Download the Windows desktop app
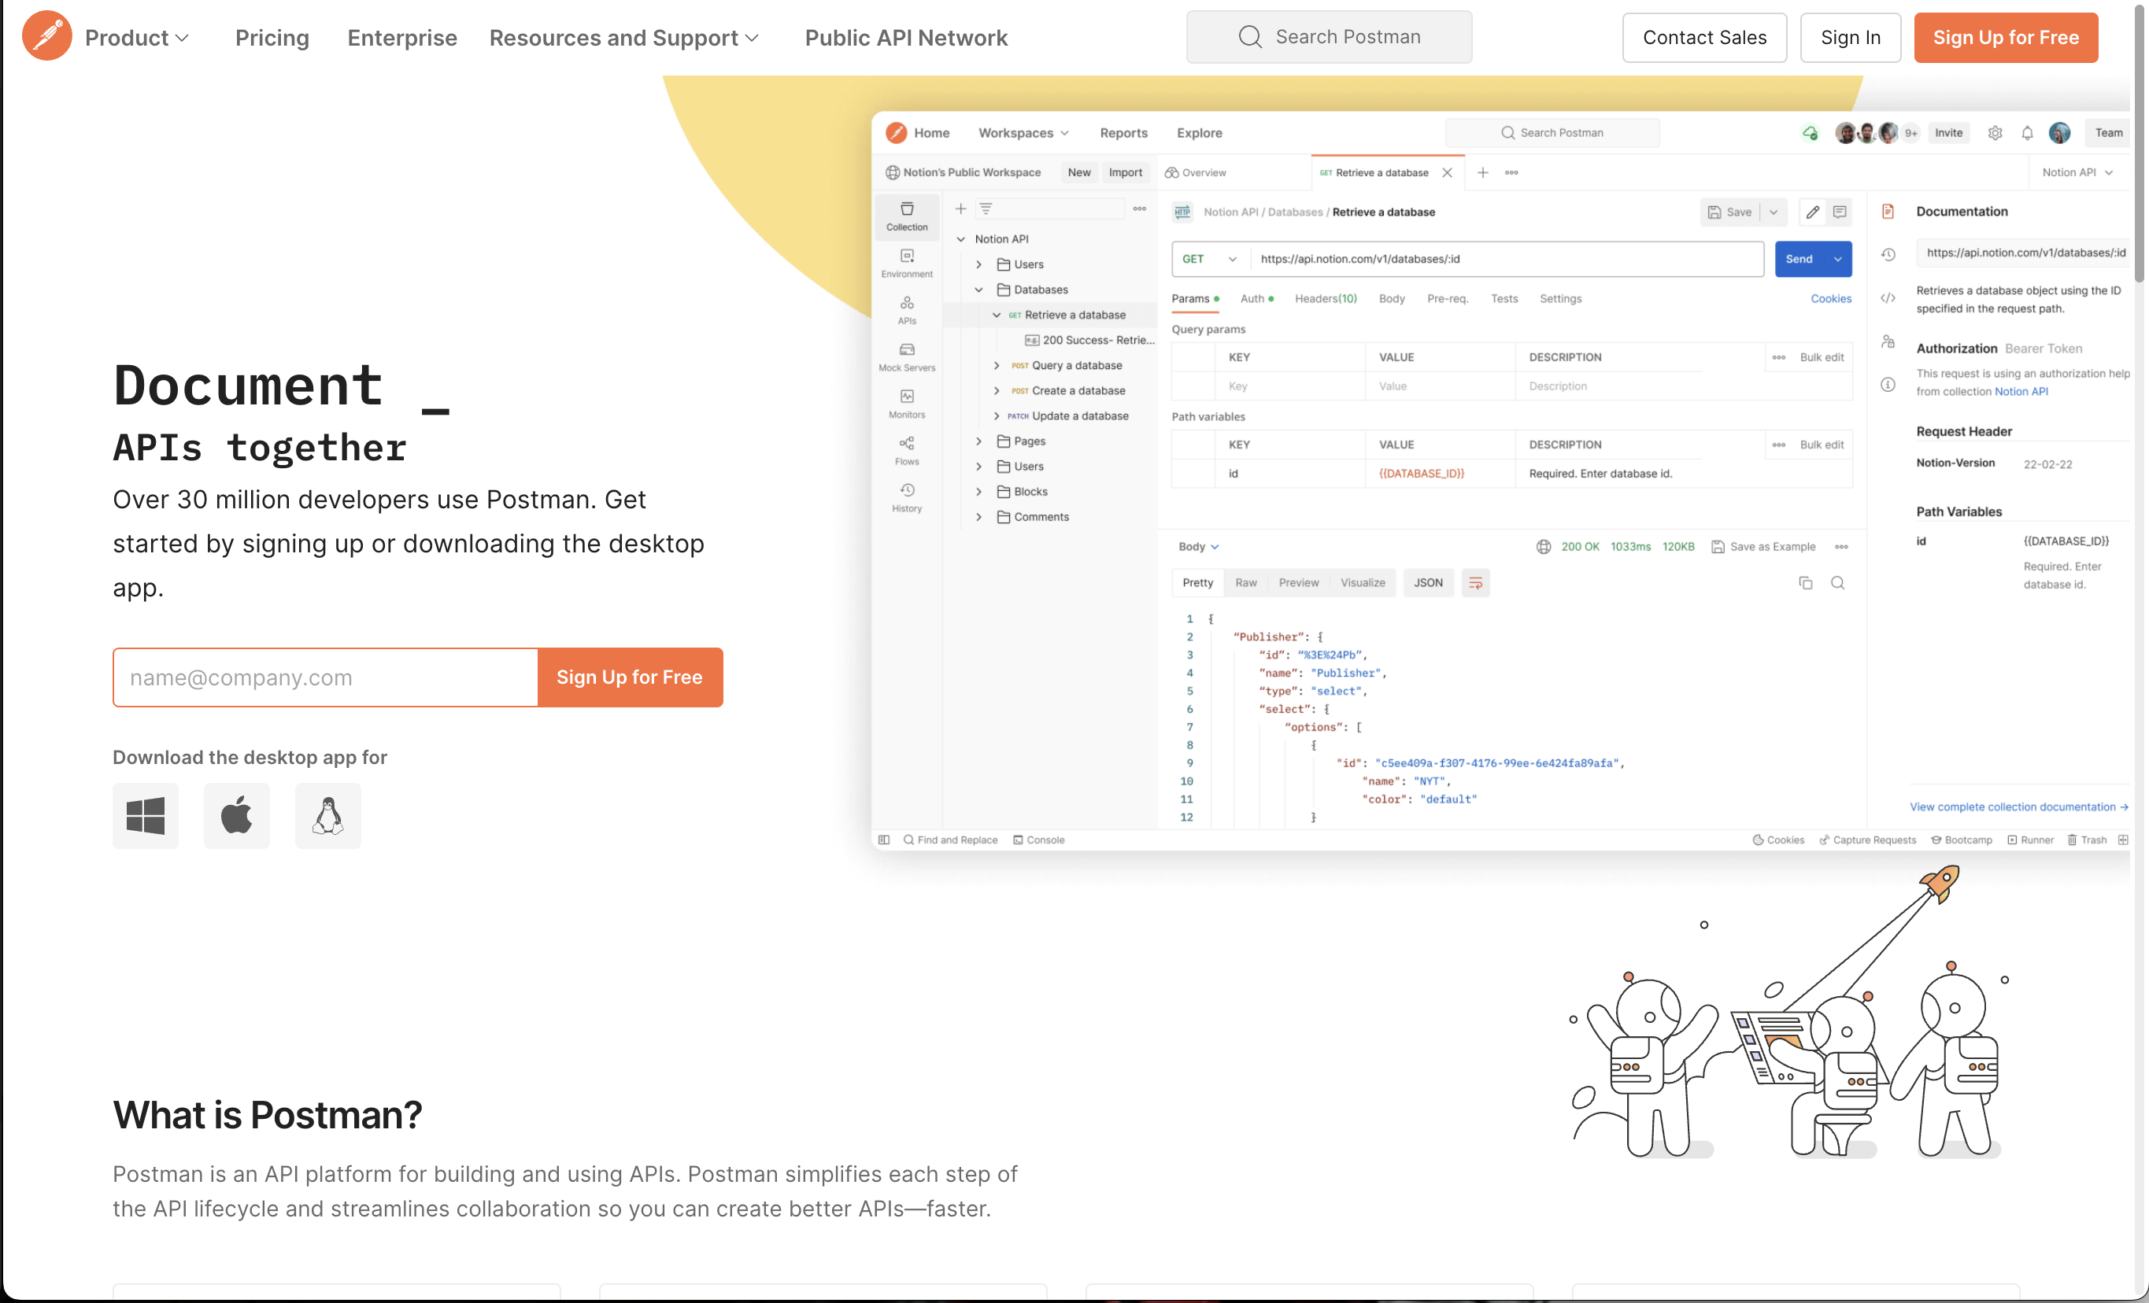This screenshot has width=2149, height=1303. (x=145, y=816)
